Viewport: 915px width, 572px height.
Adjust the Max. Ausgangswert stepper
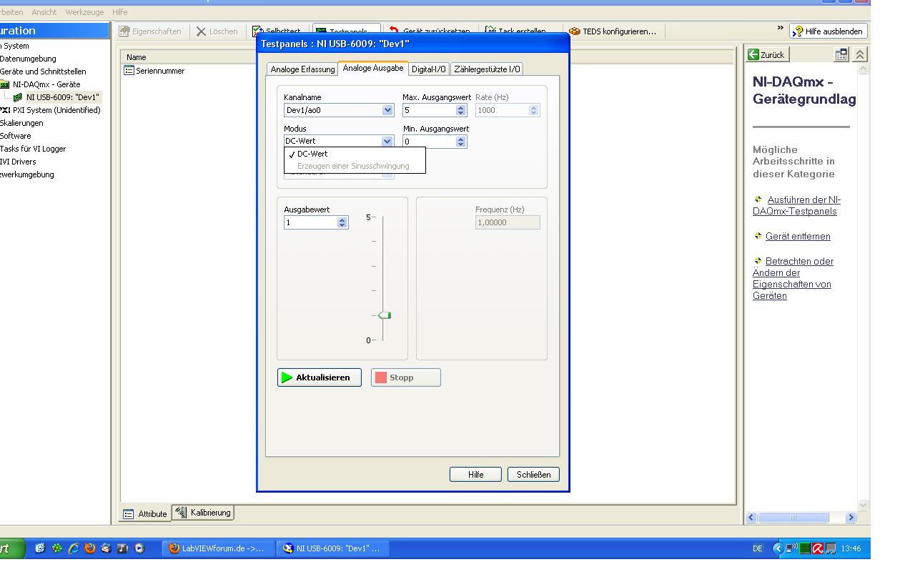[x=461, y=110]
